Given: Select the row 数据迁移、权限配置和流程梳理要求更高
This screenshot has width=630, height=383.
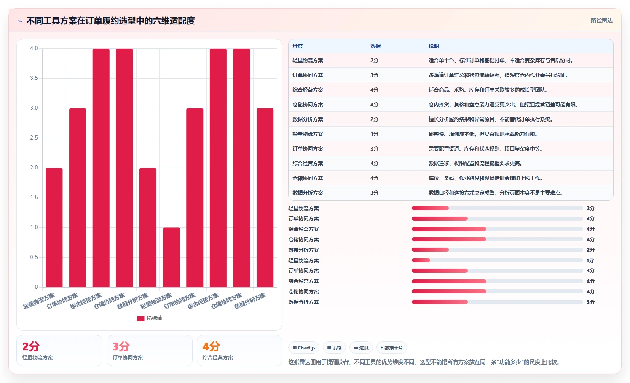Looking at the screenshot, I should point(450,164).
